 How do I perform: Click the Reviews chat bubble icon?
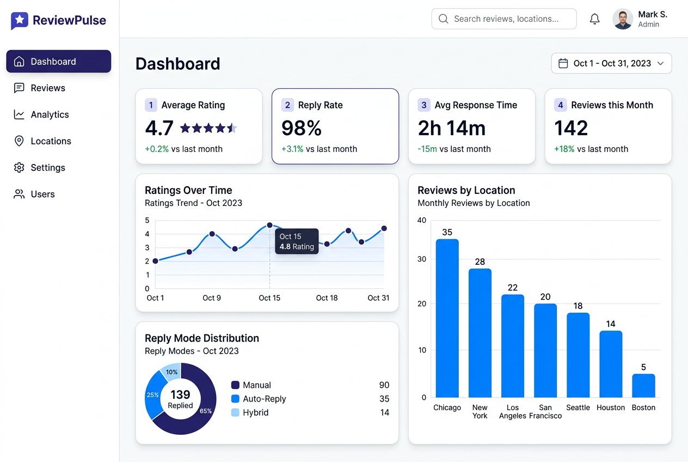point(19,88)
